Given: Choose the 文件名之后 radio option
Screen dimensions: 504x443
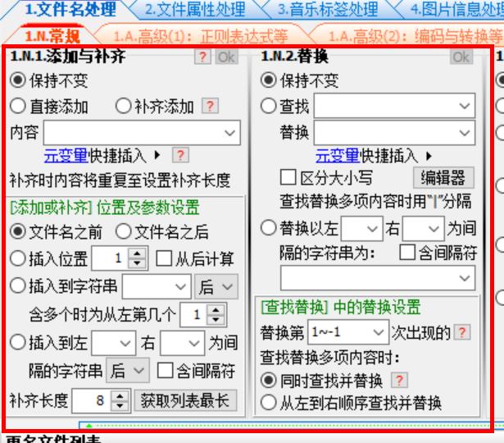Looking at the screenshot, I should tap(121, 232).
